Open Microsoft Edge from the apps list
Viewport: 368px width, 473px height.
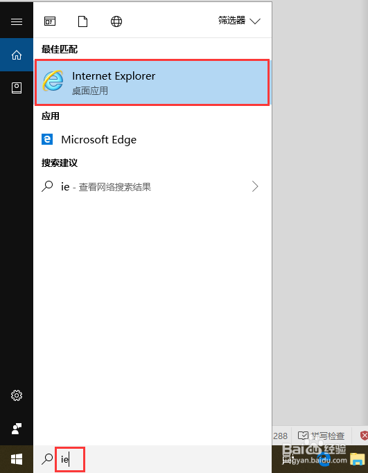click(152, 139)
